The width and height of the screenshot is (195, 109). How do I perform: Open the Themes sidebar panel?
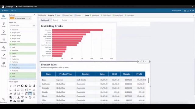pos(4,56)
